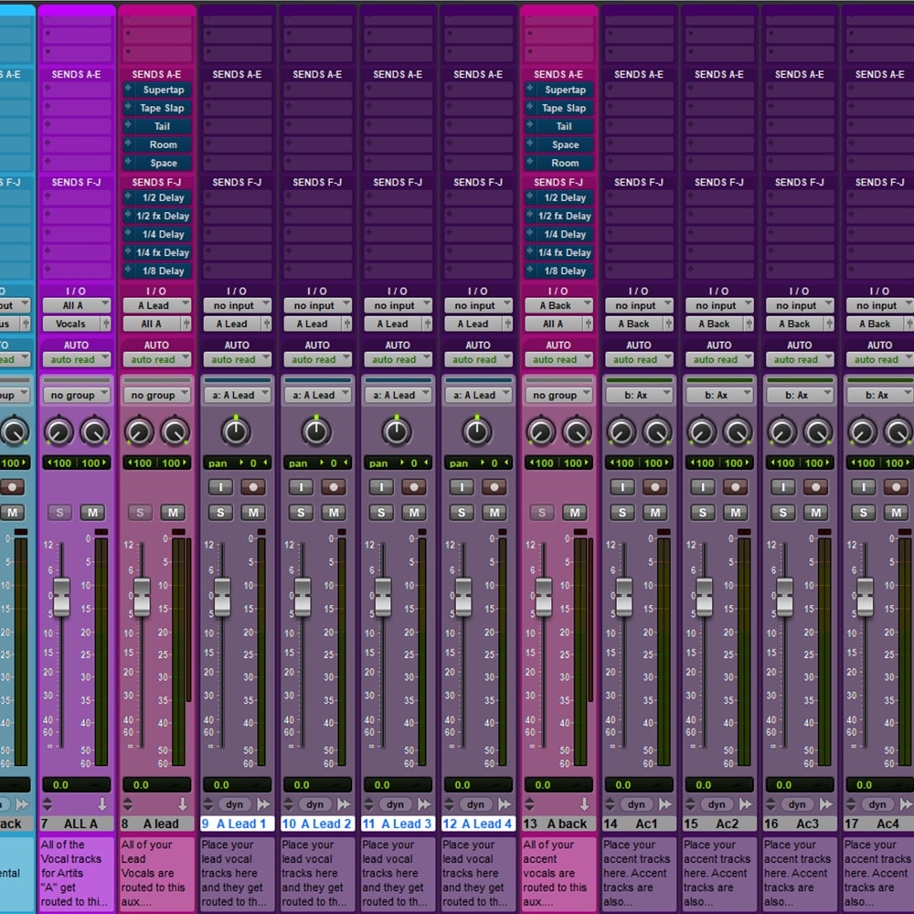This screenshot has width=914, height=914.
Task: Click the left pan knob on ALL A
Action: pos(58,431)
